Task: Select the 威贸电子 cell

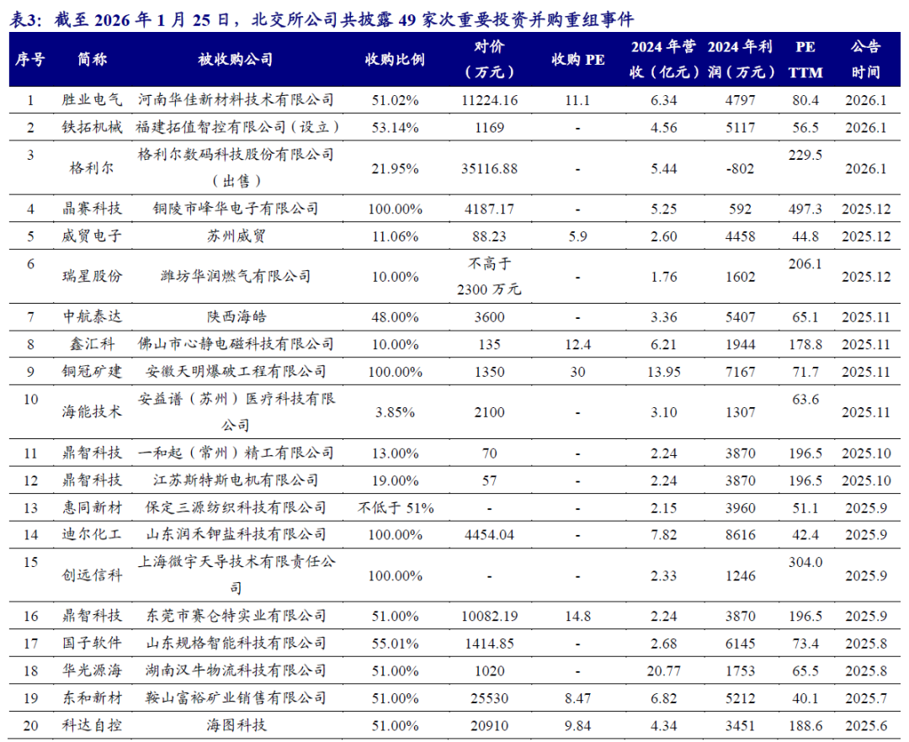Action: tap(93, 236)
